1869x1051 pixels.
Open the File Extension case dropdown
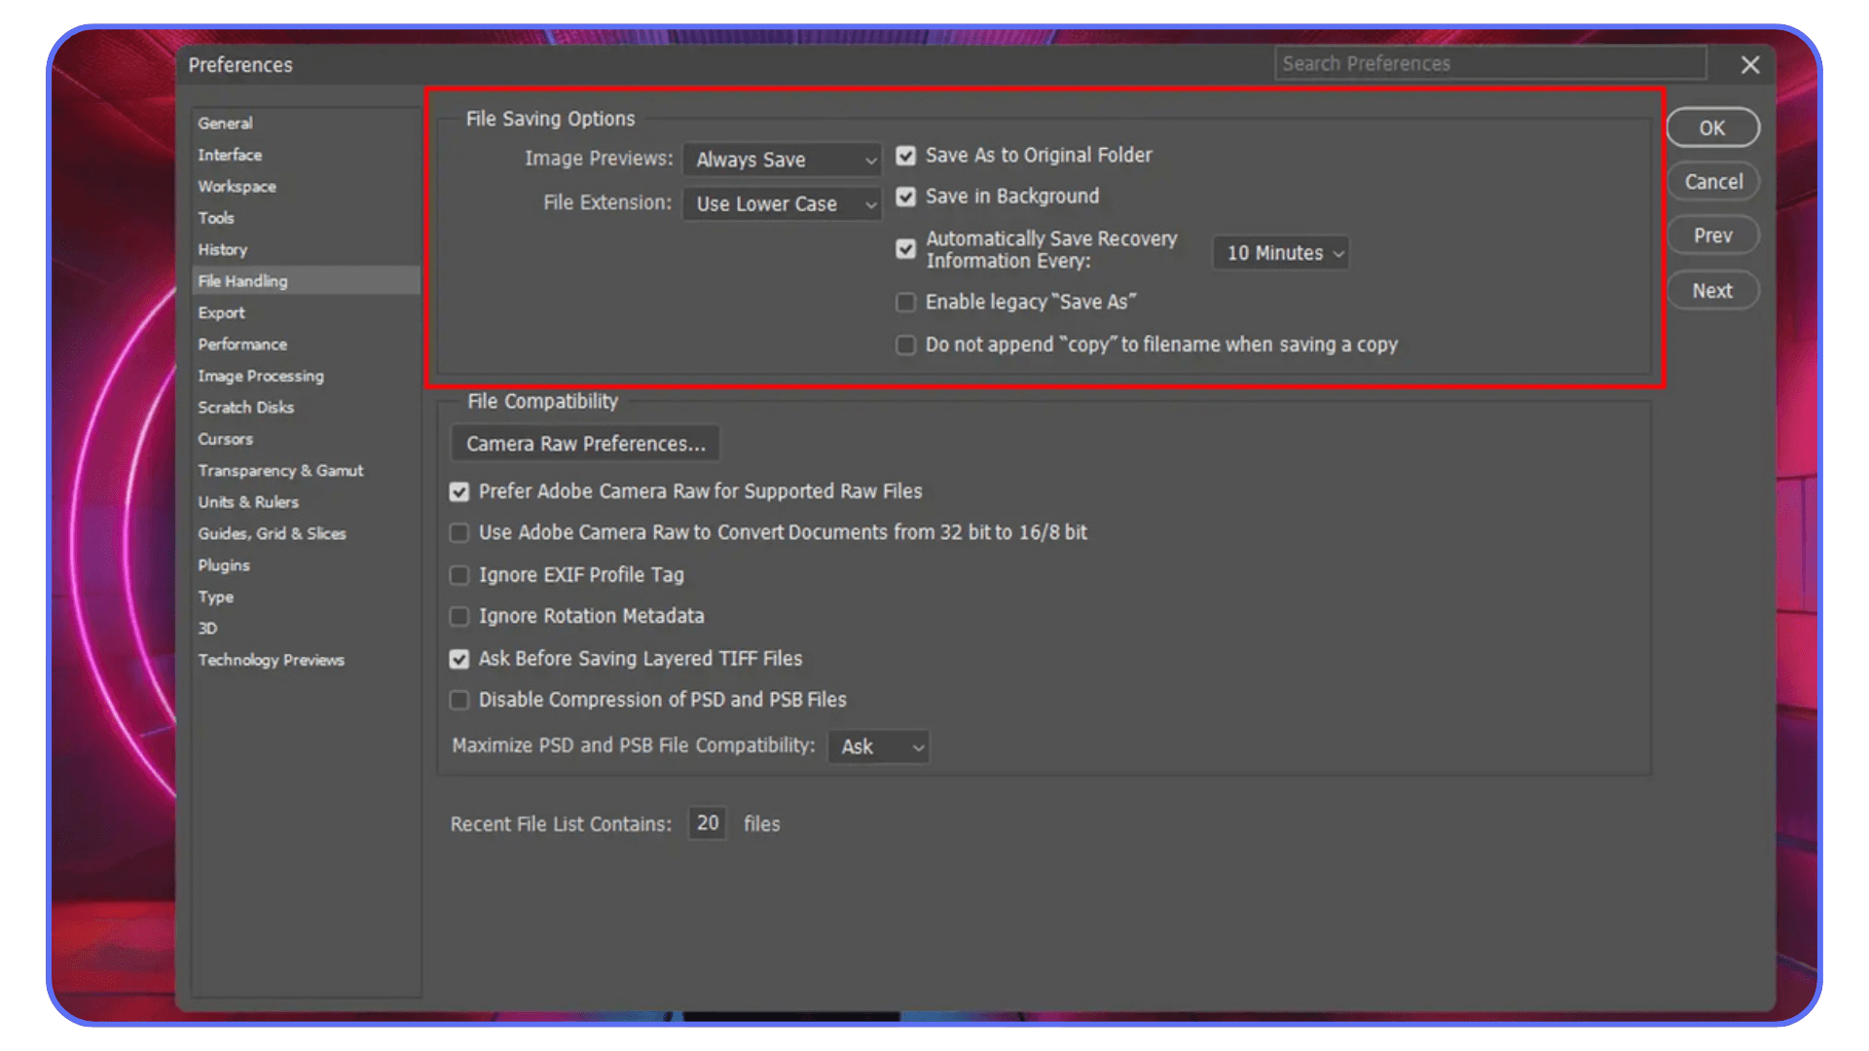click(782, 203)
